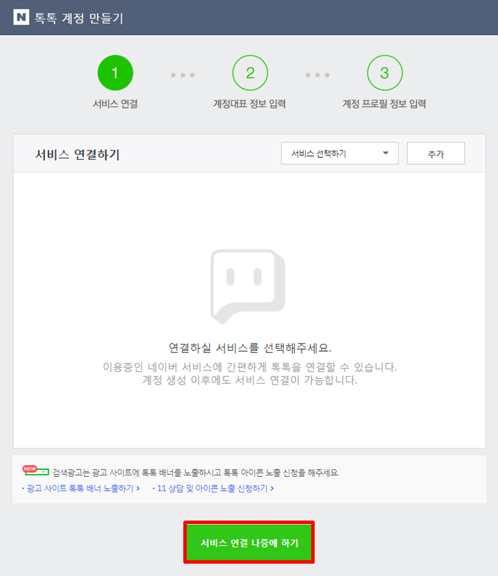Click the NEW badge banner icon
This screenshot has height=576, width=498.
pyautogui.click(x=36, y=471)
